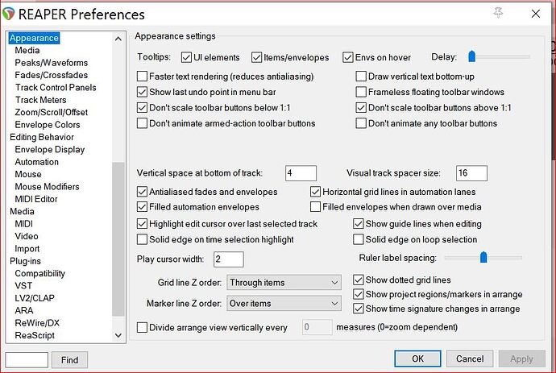Enable Solid edge on loop selection
The width and height of the screenshot is (556, 373).
pyautogui.click(x=359, y=239)
